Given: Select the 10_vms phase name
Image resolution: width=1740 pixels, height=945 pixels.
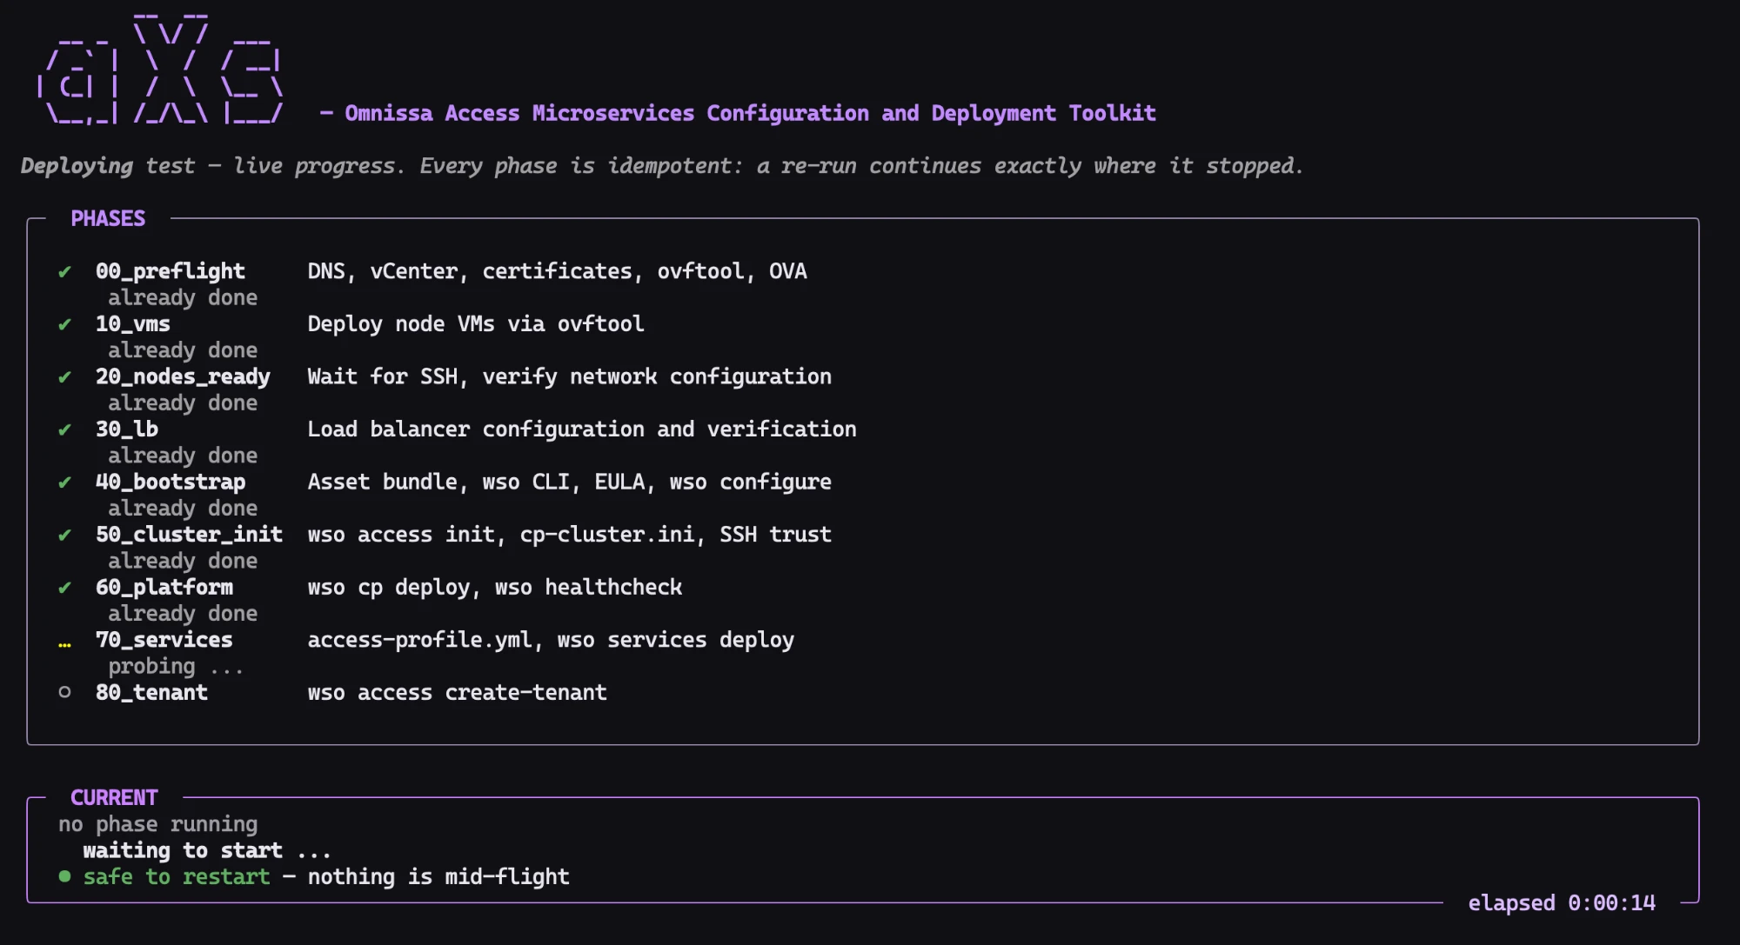Looking at the screenshot, I should 133,324.
